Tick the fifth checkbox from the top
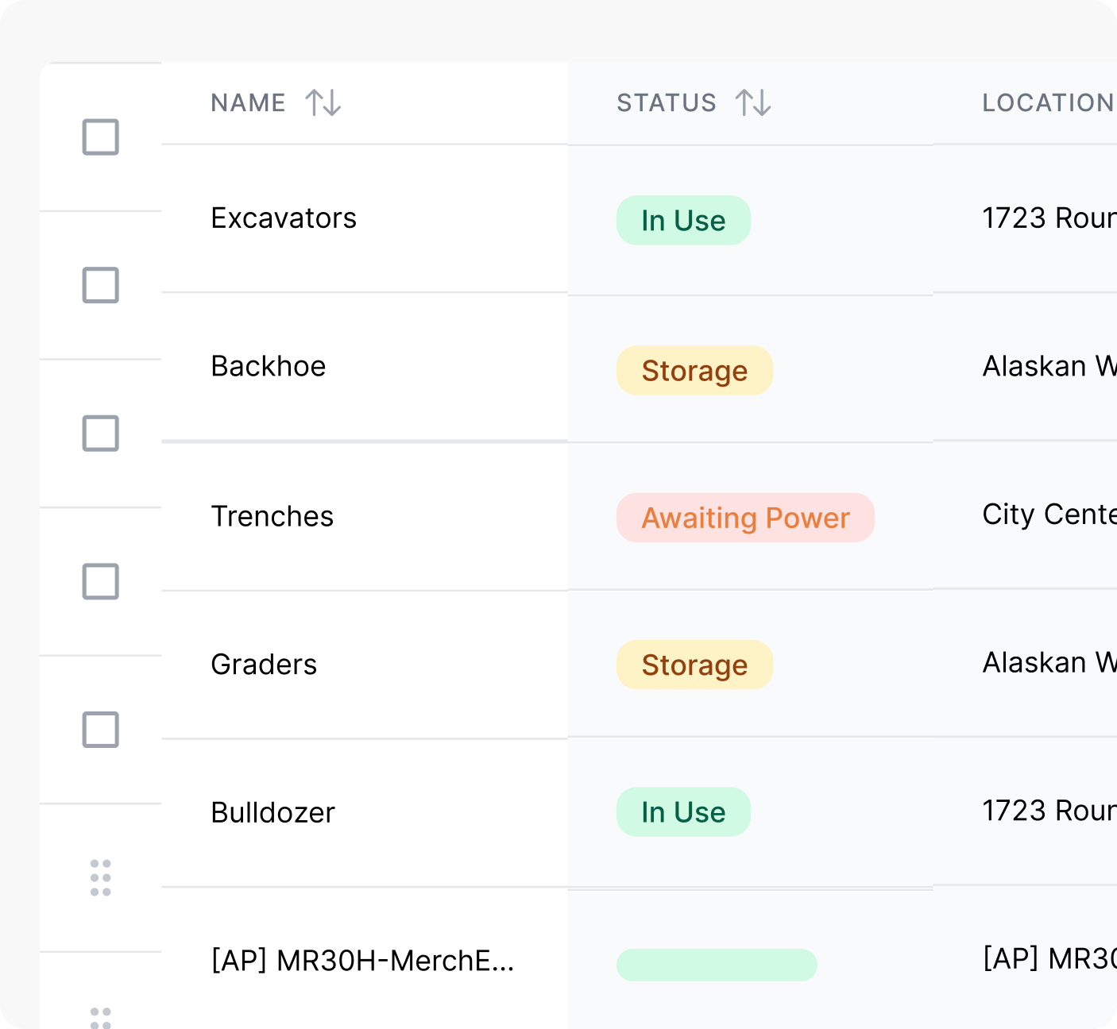Screen dimensions: 1117x1029 pos(101,729)
